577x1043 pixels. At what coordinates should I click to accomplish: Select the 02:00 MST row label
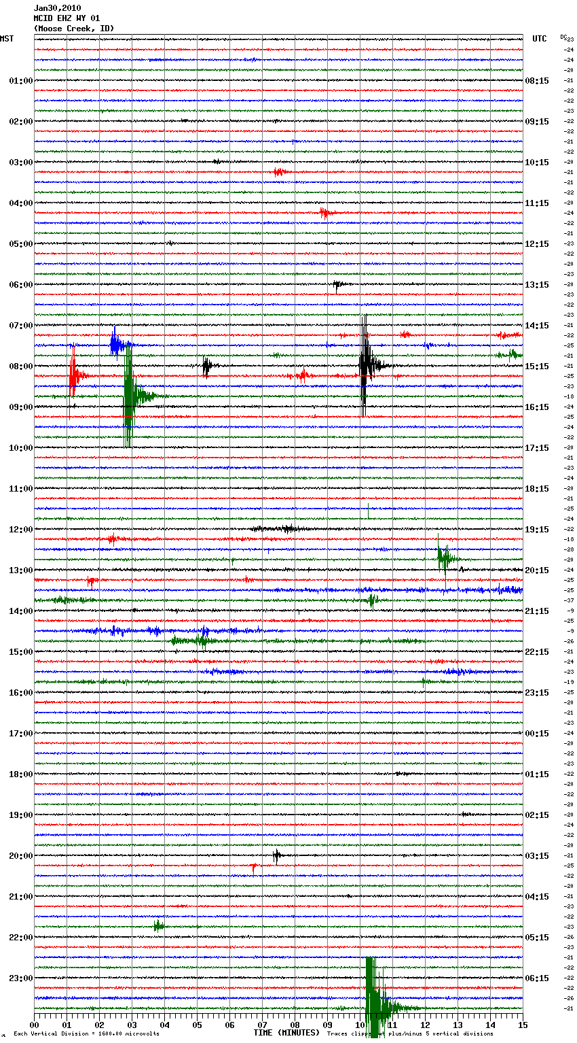(x=20, y=122)
